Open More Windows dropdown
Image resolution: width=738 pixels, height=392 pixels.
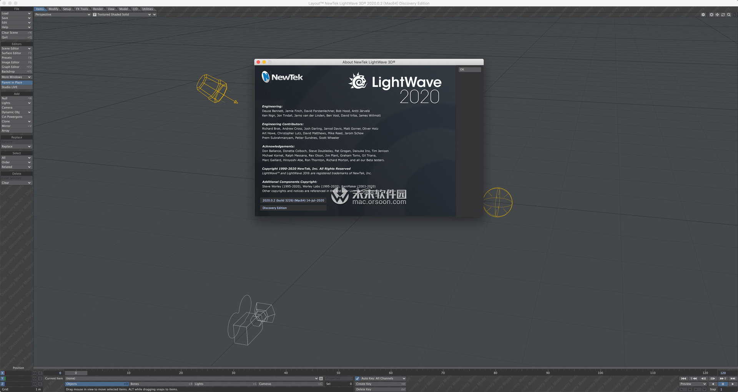[17, 77]
